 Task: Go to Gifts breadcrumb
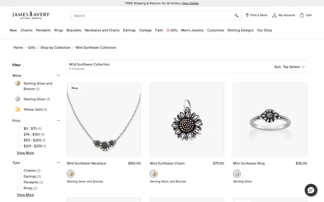coord(31,48)
